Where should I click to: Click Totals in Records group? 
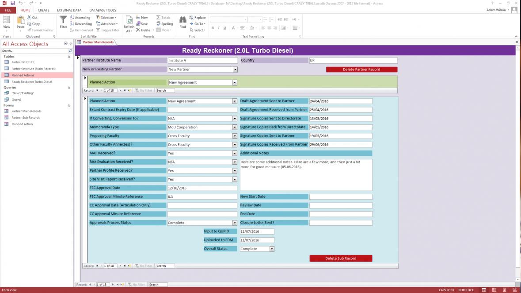(x=163, y=17)
